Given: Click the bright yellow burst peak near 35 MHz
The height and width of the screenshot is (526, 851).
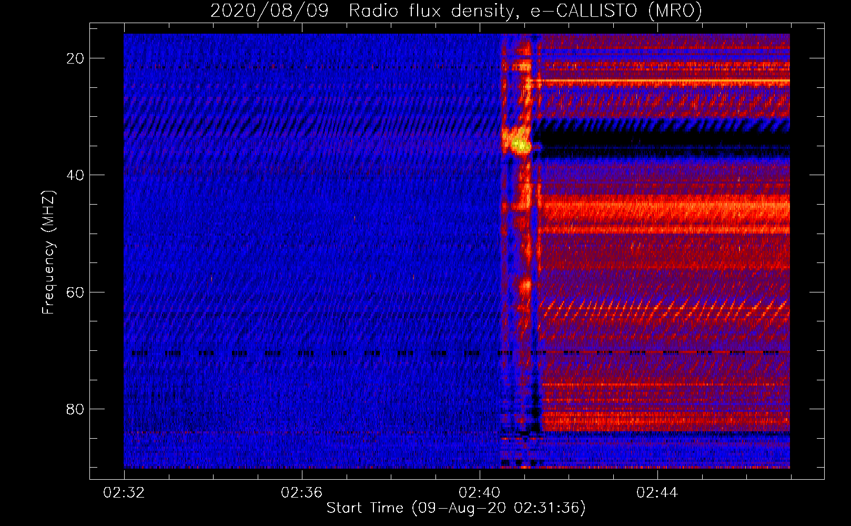Looking at the screenshot, I should tap(521, 144).
